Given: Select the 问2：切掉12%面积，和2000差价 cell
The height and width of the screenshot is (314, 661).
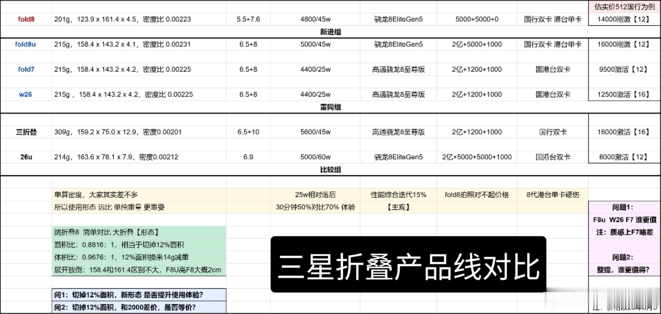Looking at the screenshot, I should pyautogui.click(x=139, y=307).
